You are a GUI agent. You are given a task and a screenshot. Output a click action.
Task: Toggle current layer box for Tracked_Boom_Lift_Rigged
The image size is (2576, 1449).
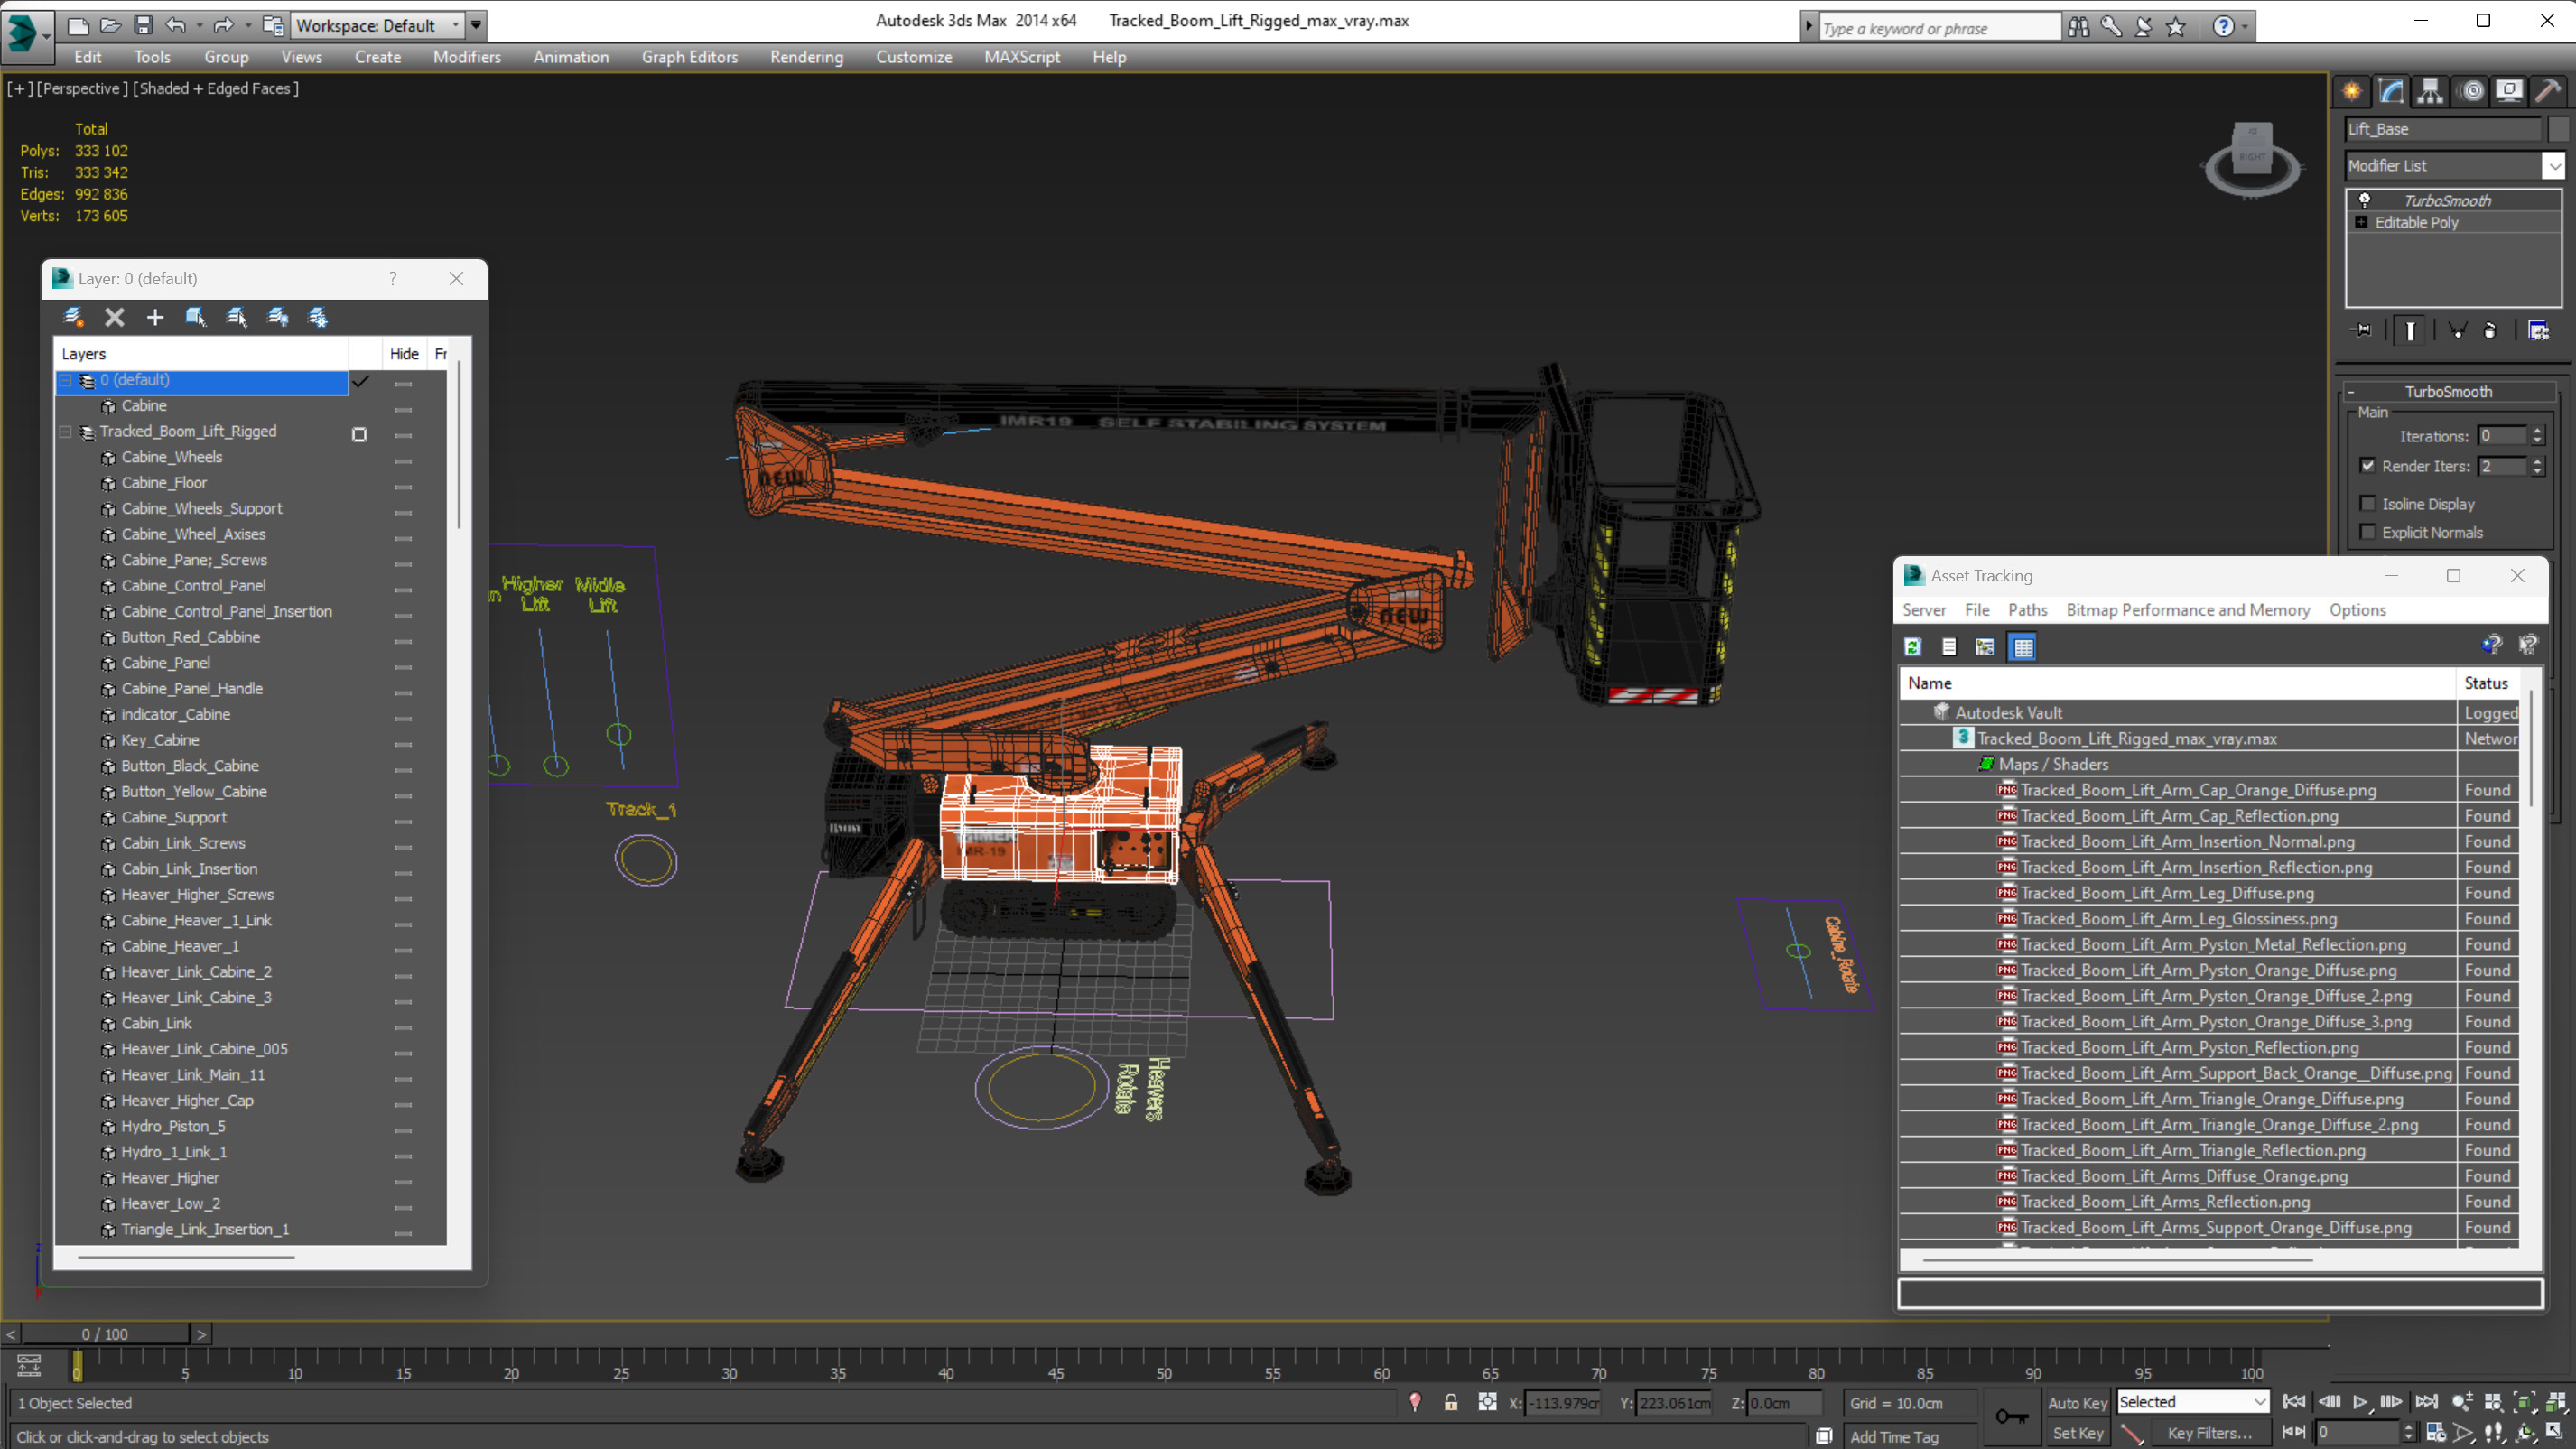tap(360, 434)
